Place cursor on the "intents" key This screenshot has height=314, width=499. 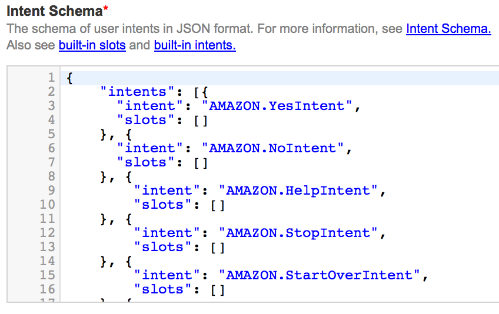coord(138,92)
